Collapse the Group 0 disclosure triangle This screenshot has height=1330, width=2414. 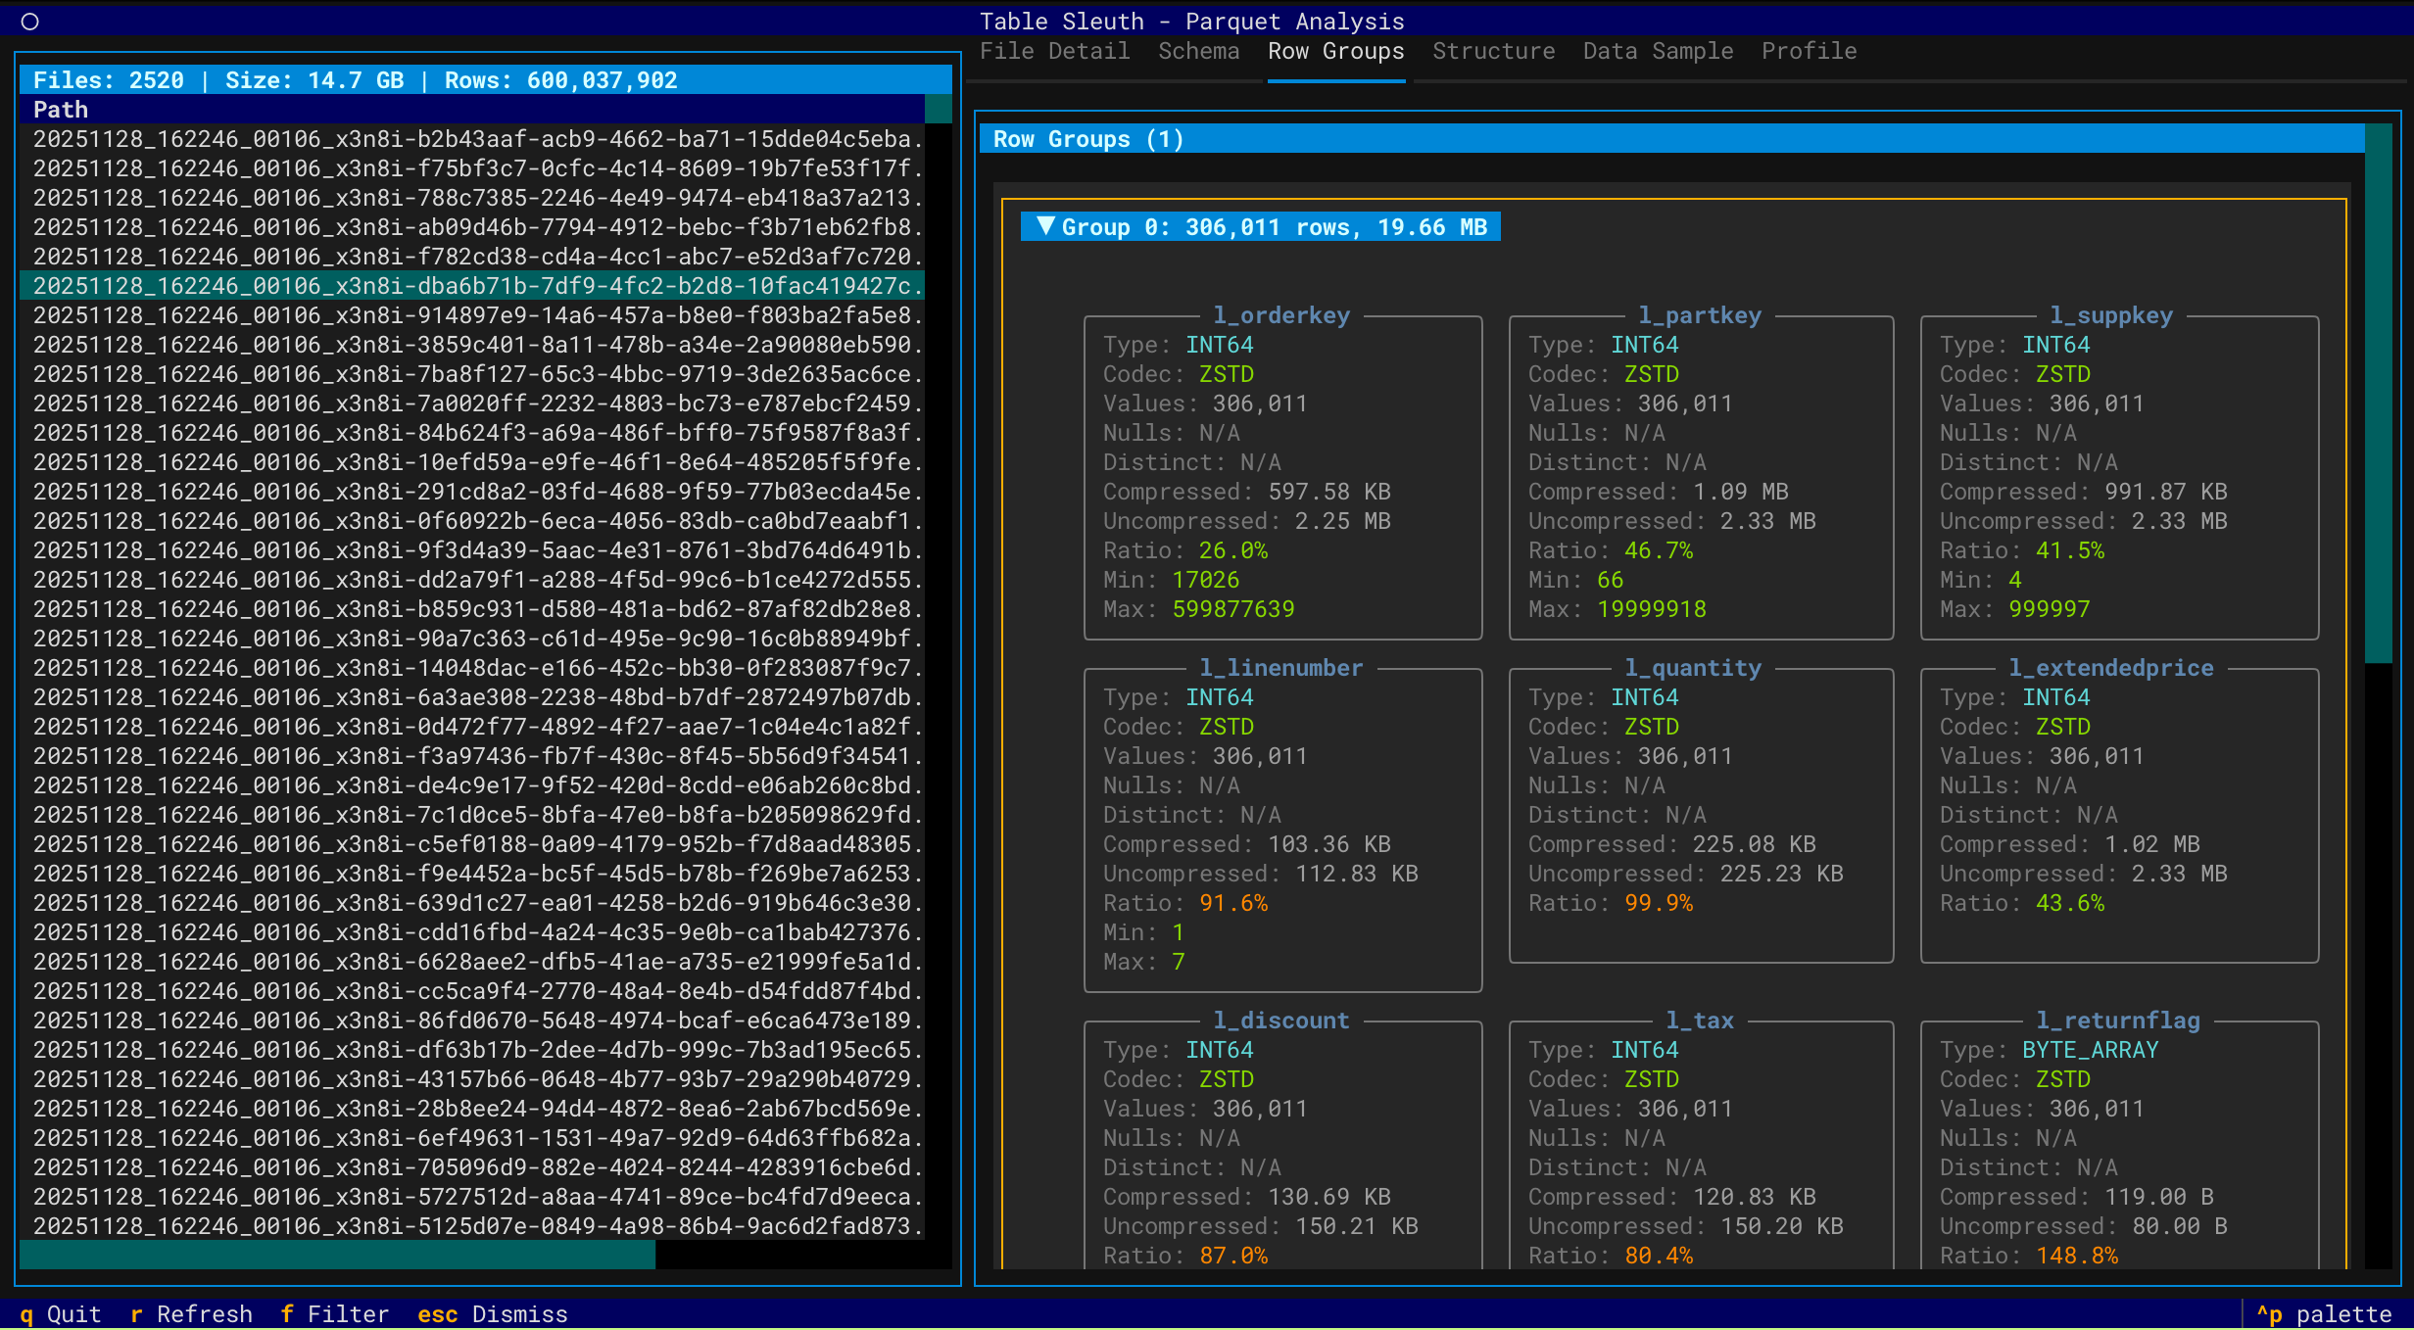(x=1045, y=226)
